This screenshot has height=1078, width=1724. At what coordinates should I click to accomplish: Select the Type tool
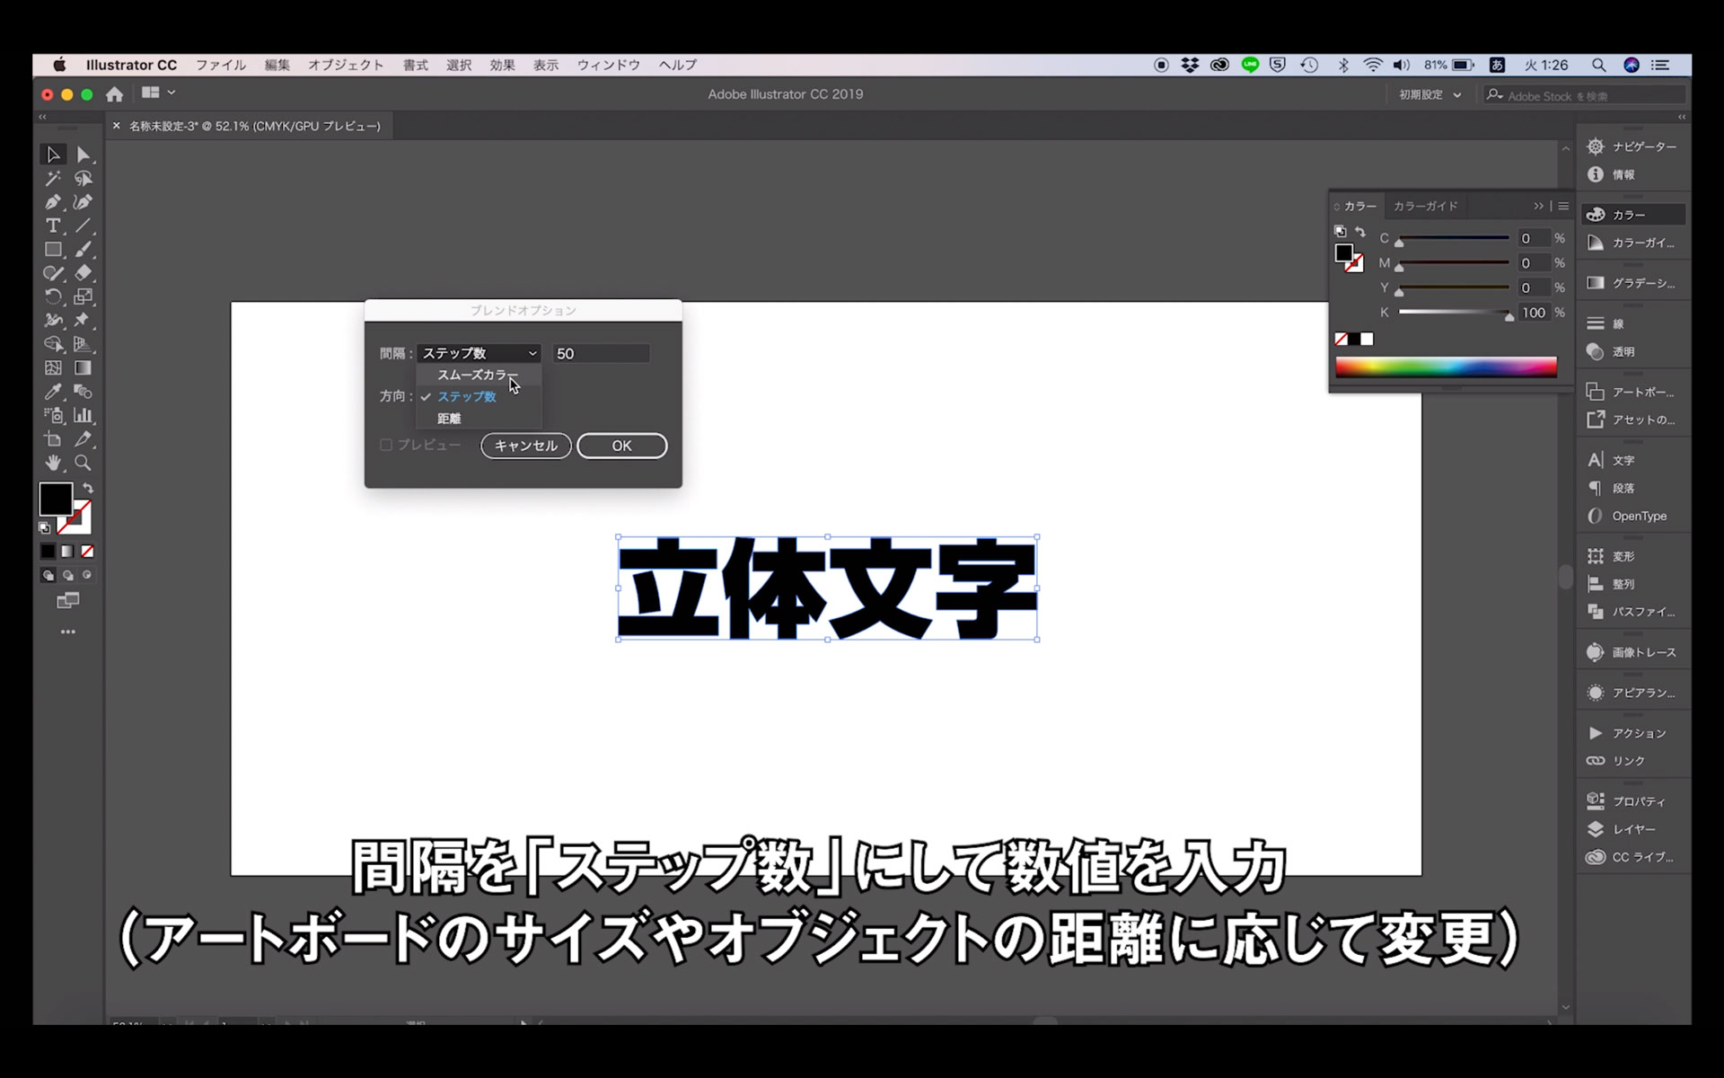click(53, 225)
